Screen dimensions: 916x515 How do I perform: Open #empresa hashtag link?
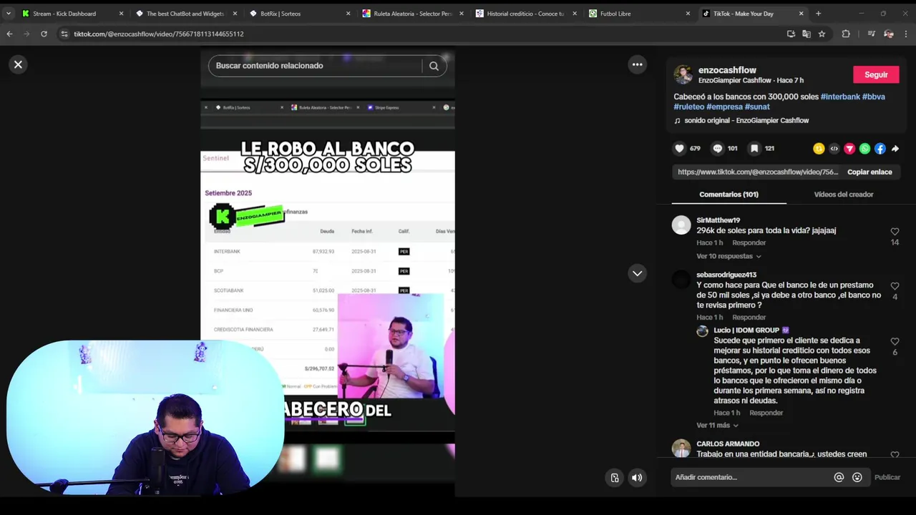(724, 107)
